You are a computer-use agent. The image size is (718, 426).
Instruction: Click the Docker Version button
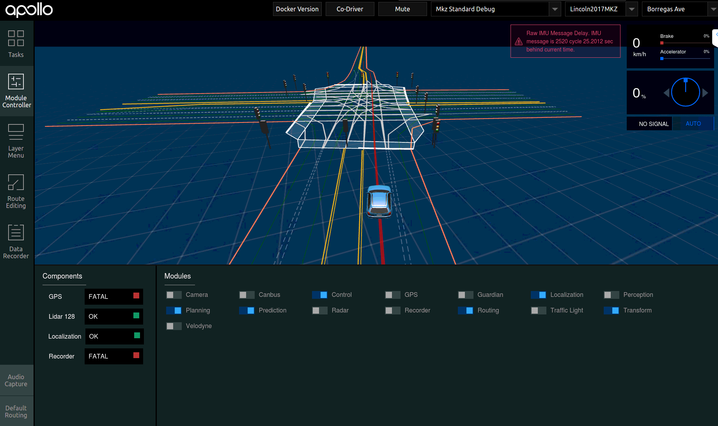pos(297,9)
